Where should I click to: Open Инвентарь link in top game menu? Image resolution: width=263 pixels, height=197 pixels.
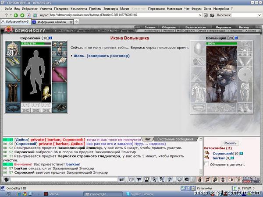click(152, 31)
